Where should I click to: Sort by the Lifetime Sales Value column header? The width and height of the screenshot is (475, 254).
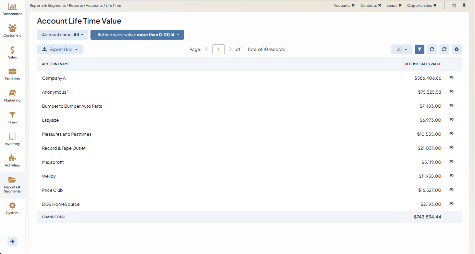(x=423, y=64)
